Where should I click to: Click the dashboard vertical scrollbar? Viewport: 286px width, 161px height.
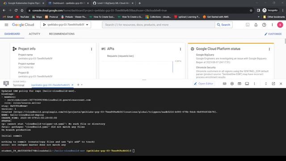pyautogui.click(x=285, y=41)
